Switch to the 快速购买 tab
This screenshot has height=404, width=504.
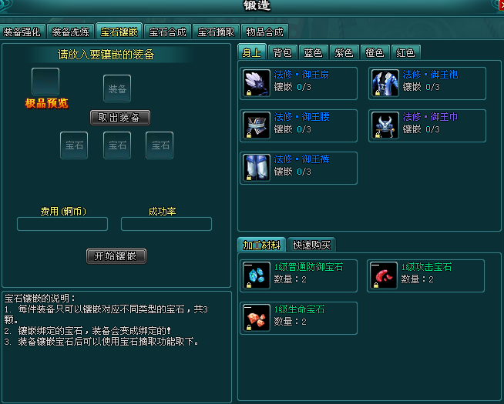(311, 245)
